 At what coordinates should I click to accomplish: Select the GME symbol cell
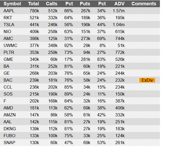pos(9,59)
